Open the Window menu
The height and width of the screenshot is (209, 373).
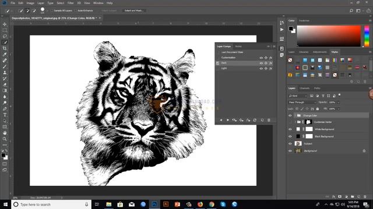98,3
